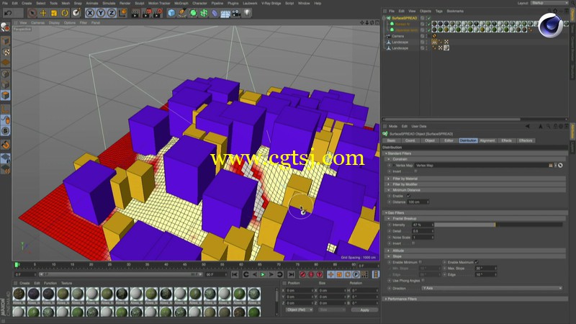Click the Apply button in coordinates
This screenshot has height=324, width=576.
coord(364,310)
